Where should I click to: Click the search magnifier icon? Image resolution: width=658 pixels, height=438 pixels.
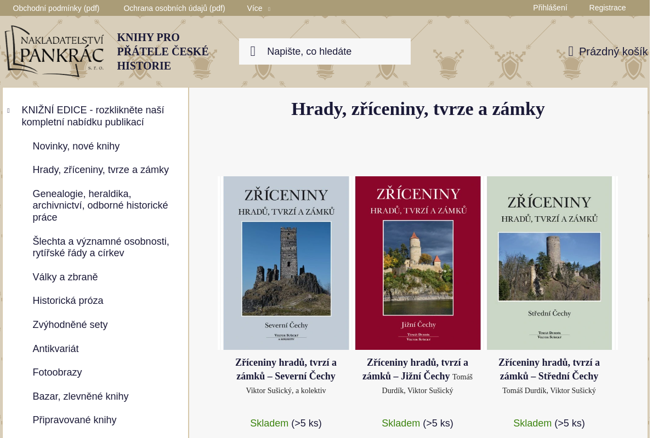point(253,51)
